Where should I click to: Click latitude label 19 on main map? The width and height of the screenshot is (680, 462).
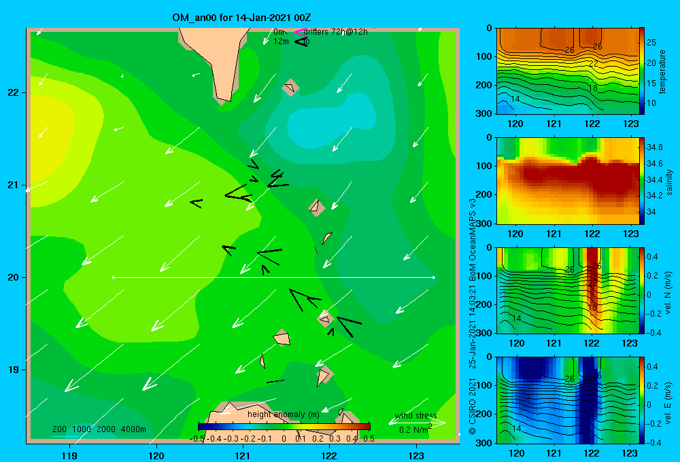[x=13, y=370]
